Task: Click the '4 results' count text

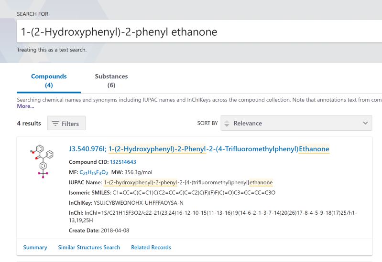Action: point(29,123)
